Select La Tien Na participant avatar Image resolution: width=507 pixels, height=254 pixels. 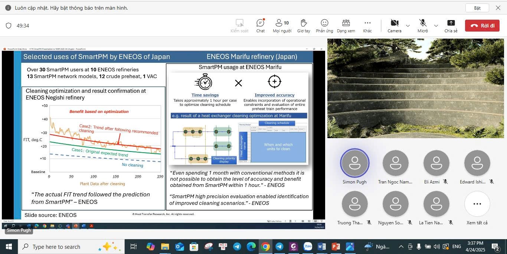click(x=436, y=204)
